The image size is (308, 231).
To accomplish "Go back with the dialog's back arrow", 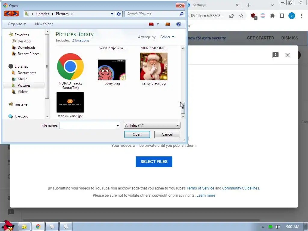I will tap(8, 14).
